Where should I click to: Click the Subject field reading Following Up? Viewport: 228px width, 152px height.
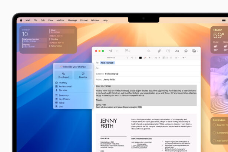(x=146, y=74)
